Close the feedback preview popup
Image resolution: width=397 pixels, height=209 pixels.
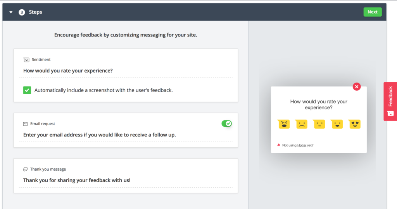(357, 86)
